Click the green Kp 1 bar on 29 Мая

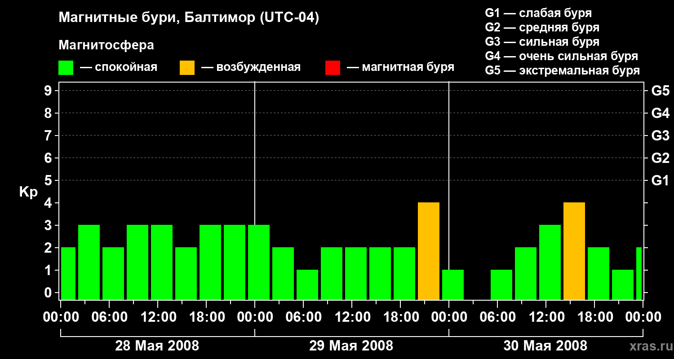tap(307, 285)
